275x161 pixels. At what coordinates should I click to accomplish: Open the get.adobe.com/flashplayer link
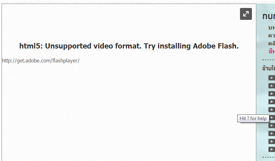[x=41, y=60]
